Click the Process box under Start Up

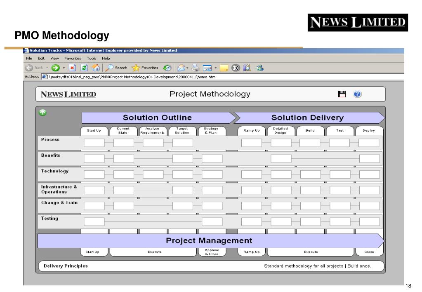(94, 143)
